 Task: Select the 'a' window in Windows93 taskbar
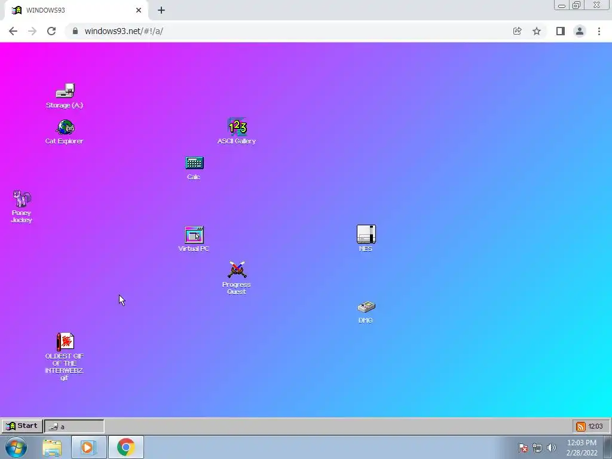(74, 426)
